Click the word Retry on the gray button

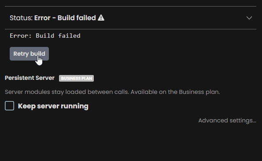tap(21, 54)
